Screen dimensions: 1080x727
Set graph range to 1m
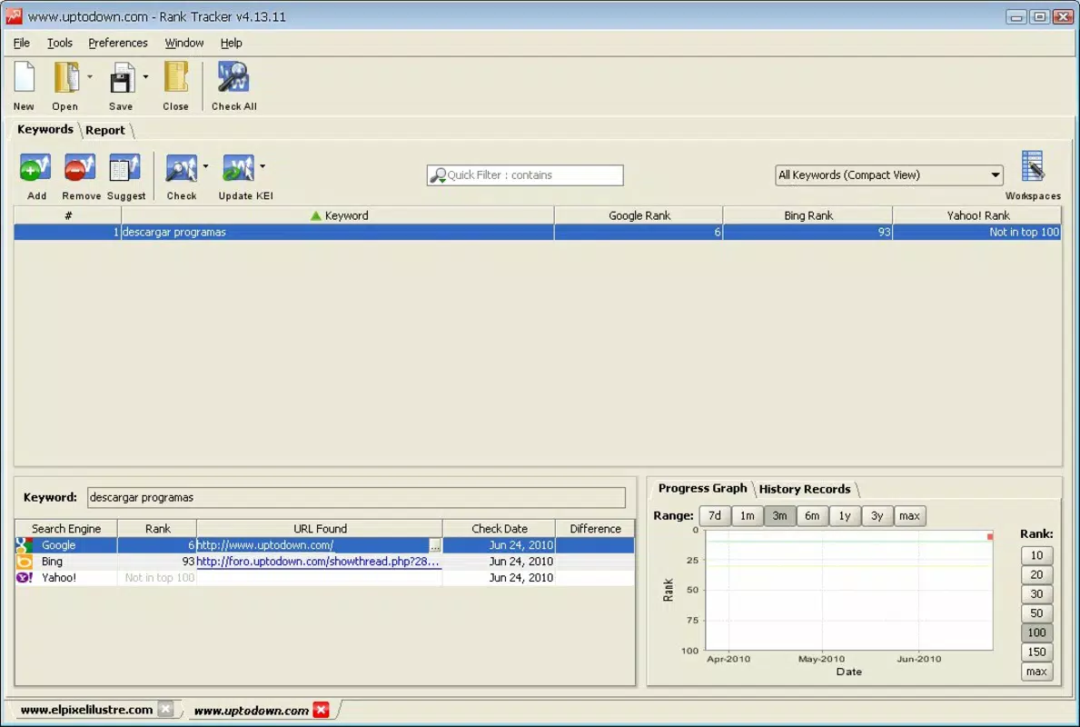point(747,515)
